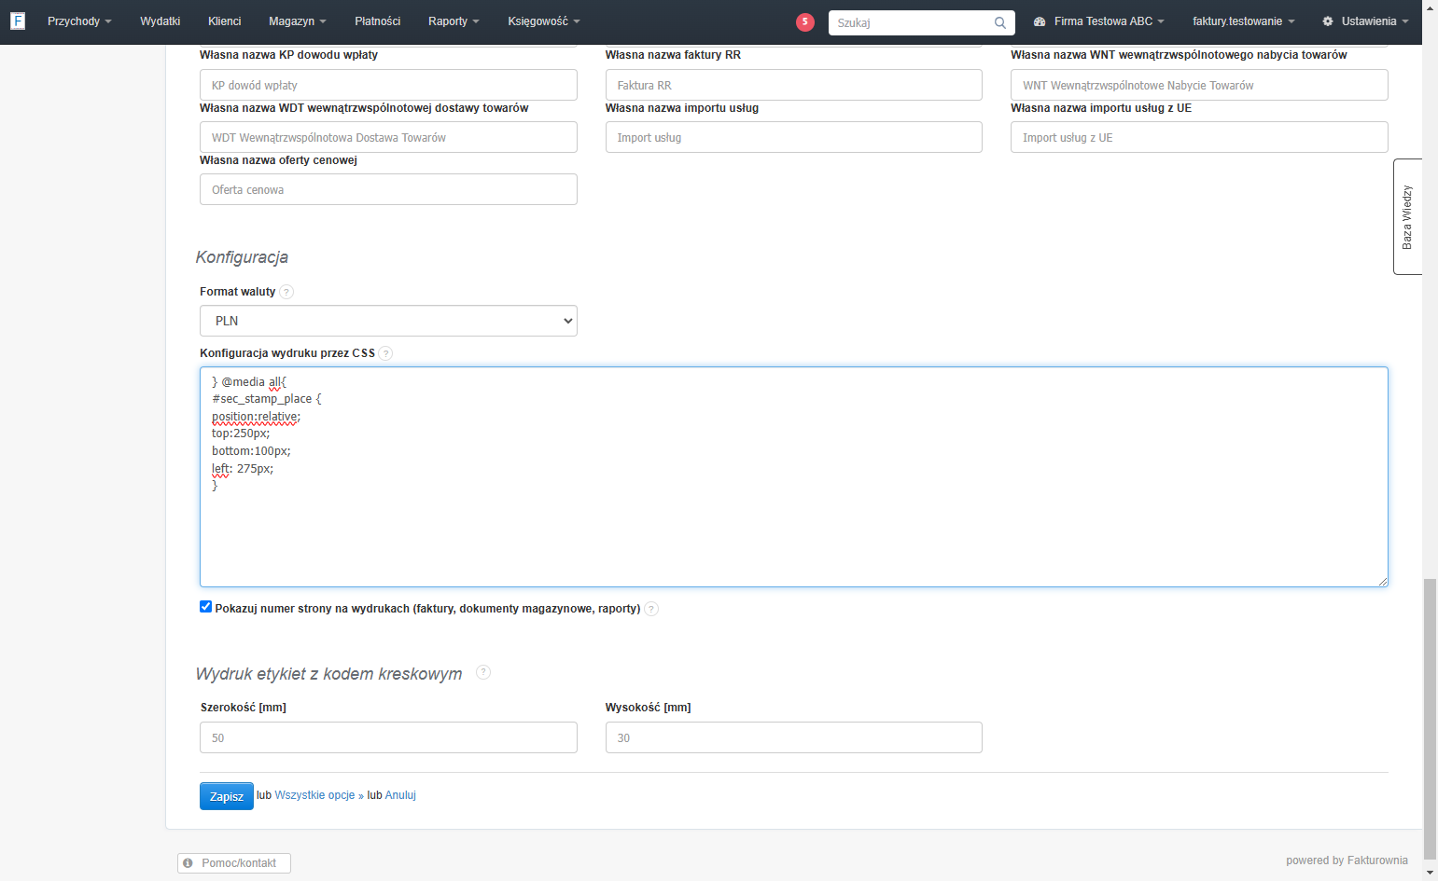Viewport: 1438px width, 881px height.
Task: Click the Fakturownia logo icon
Action: (18, 21)
